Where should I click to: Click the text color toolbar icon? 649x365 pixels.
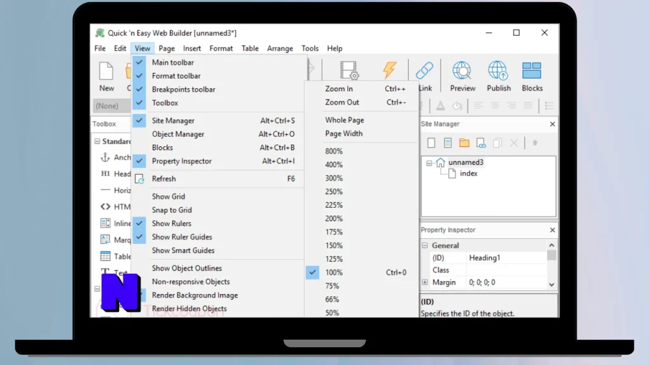pyautogui.click(x=440, y=106)
